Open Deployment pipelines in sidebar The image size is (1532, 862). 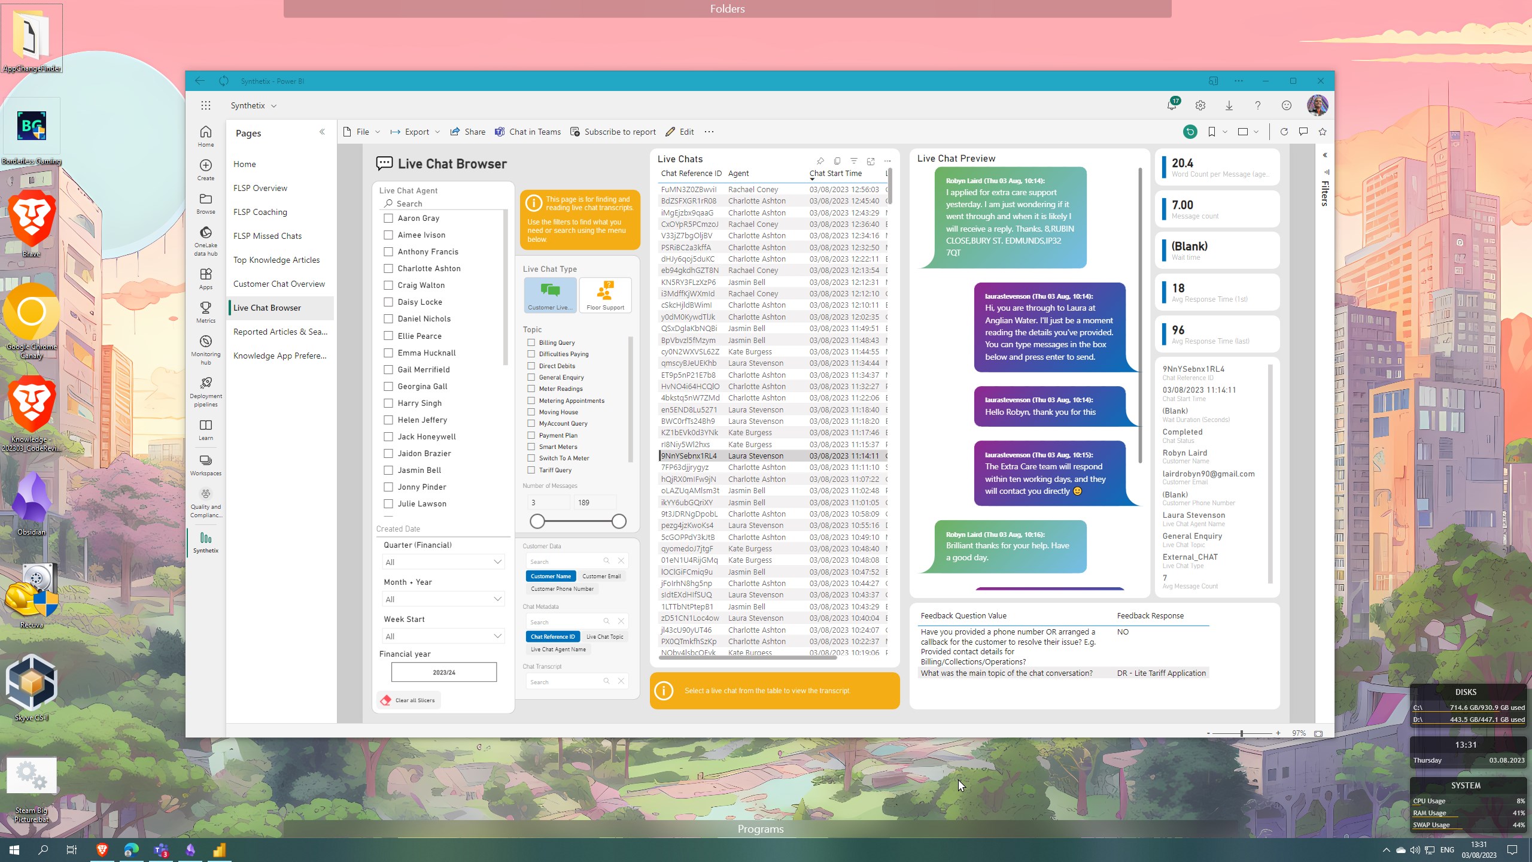click(205, 384)
